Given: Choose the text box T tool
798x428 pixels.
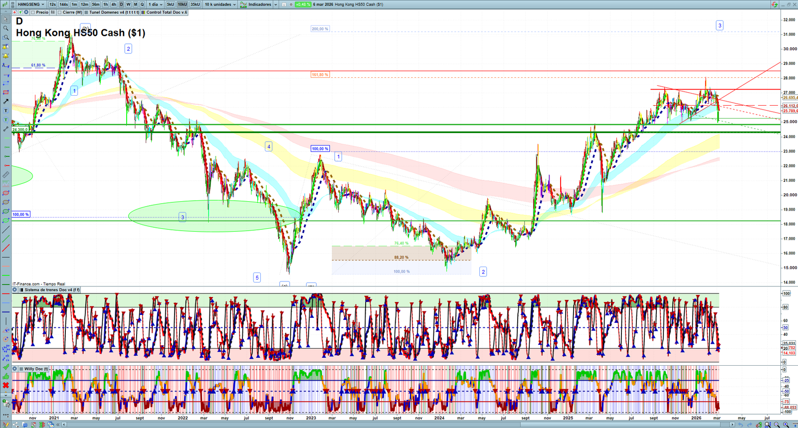Looking at the screenshot, I should pos(5,111).
